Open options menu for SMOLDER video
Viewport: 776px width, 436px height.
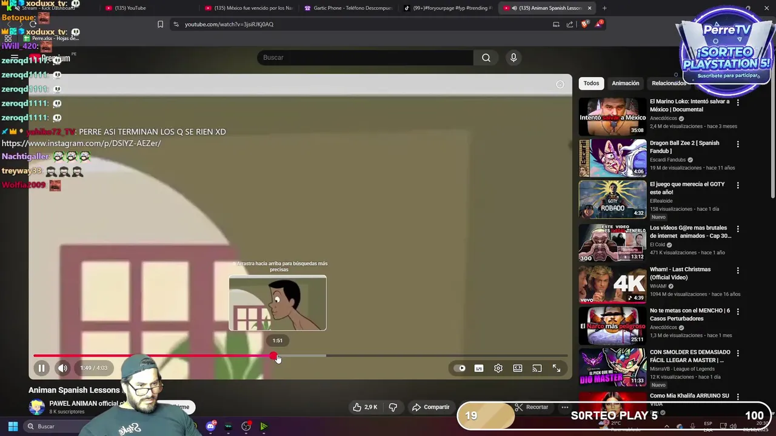tap(738, 354)
